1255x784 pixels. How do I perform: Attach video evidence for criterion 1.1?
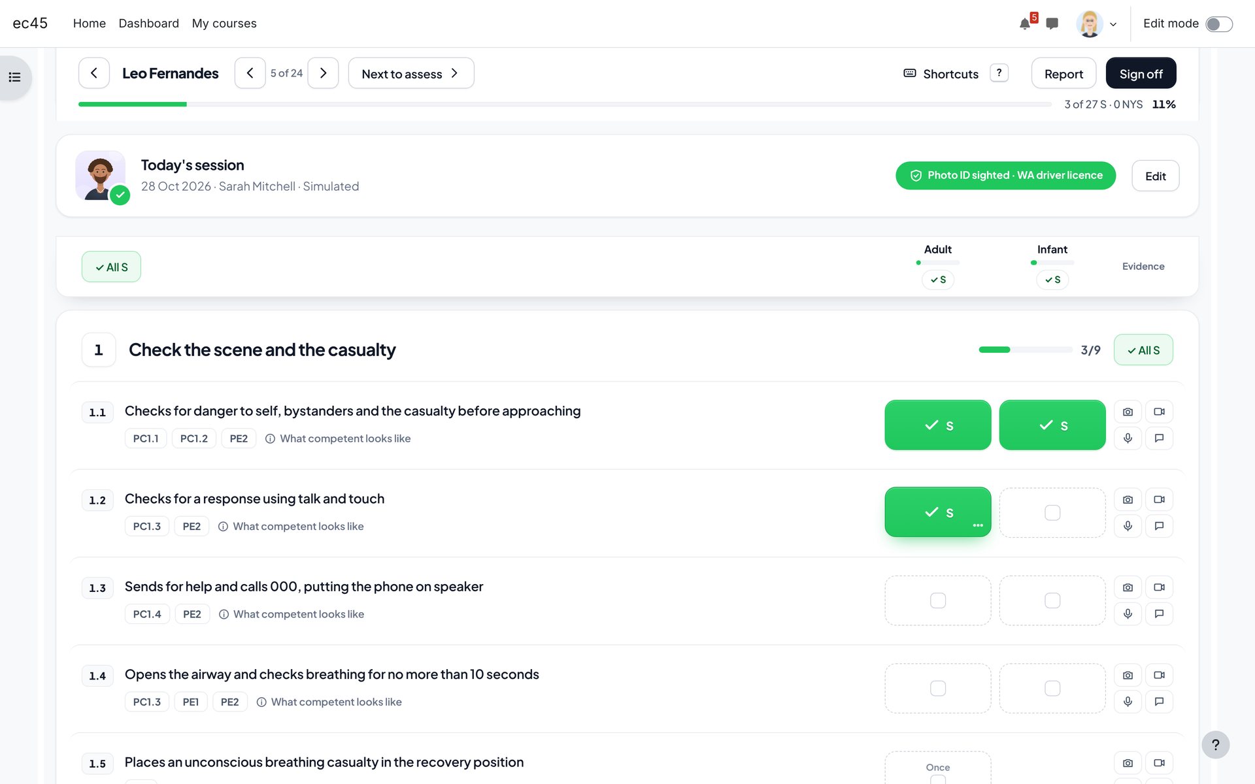coord(1159,412)
